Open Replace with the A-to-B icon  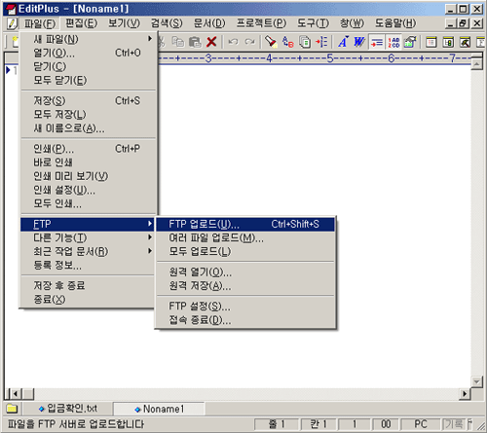point(287,42)
